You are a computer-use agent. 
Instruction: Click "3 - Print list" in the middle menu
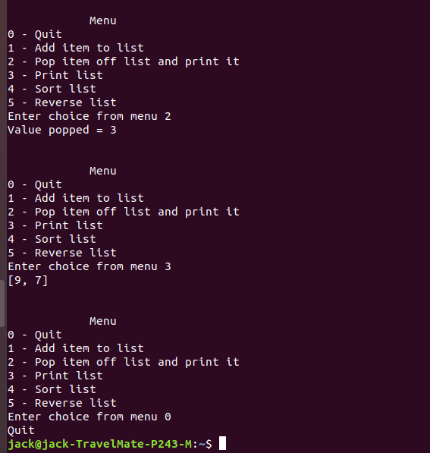click(55, 225)
